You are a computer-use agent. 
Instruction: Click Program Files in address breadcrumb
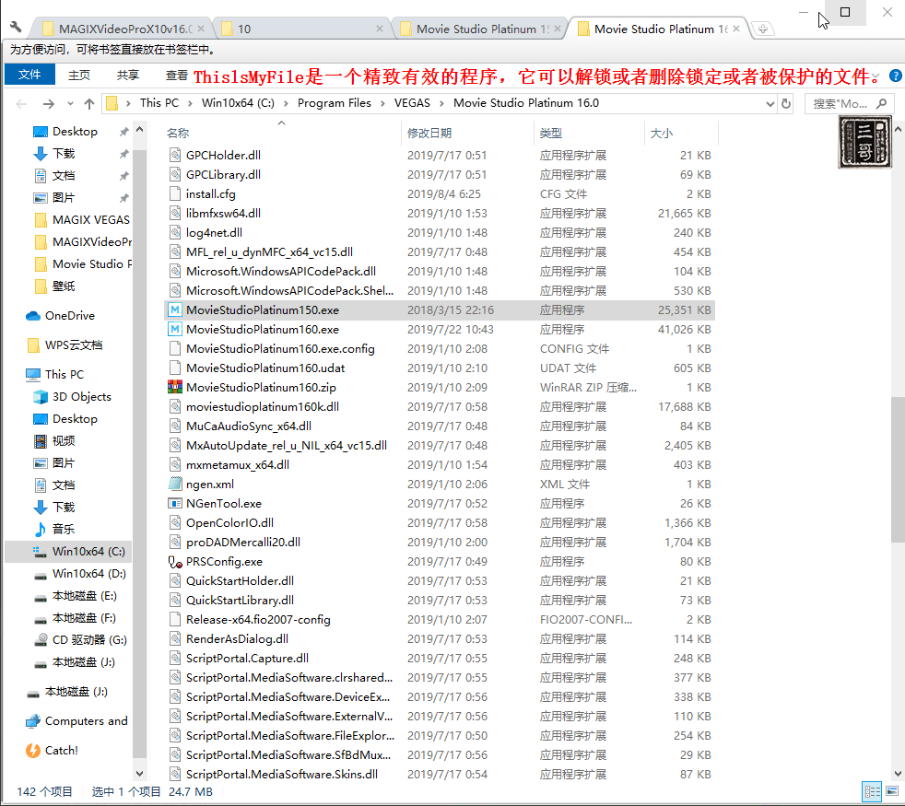[335, 103]
